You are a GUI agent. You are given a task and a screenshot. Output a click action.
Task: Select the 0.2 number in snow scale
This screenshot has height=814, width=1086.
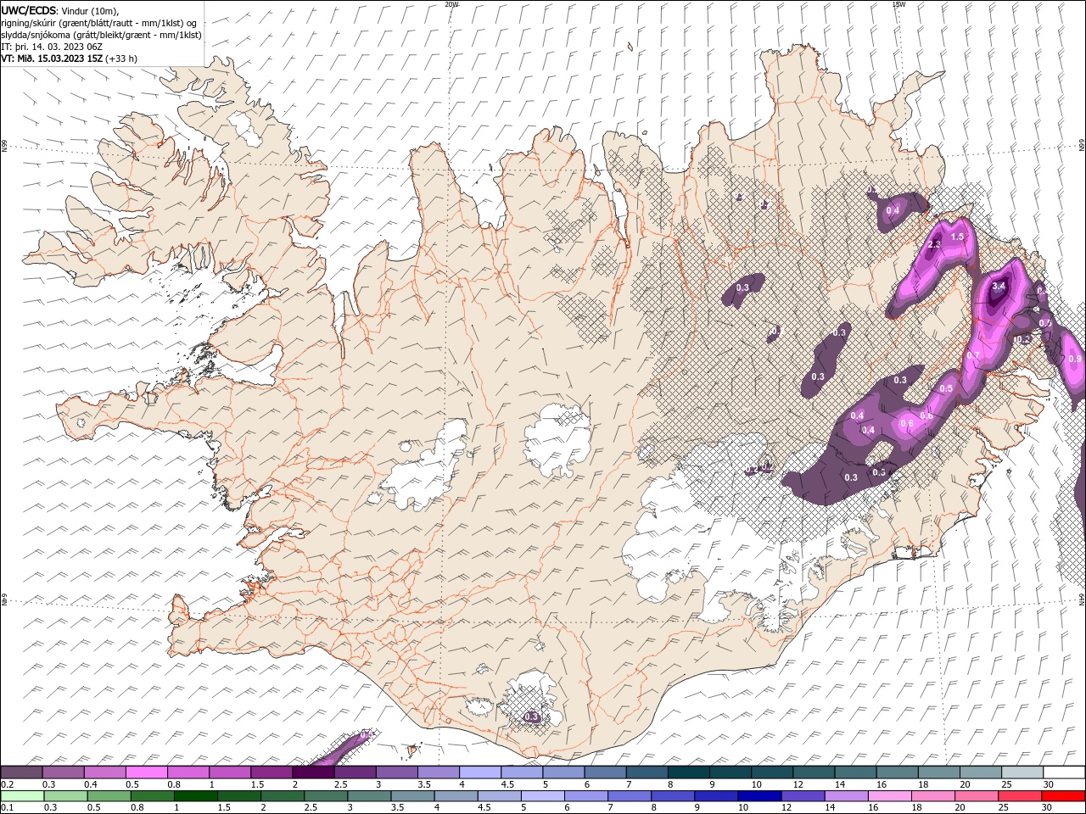pos(7,784)
